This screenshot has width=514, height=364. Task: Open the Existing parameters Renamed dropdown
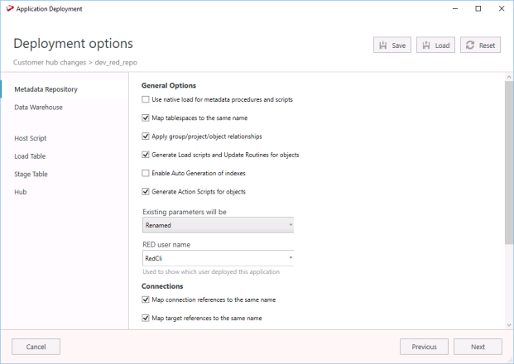point(219,225)
